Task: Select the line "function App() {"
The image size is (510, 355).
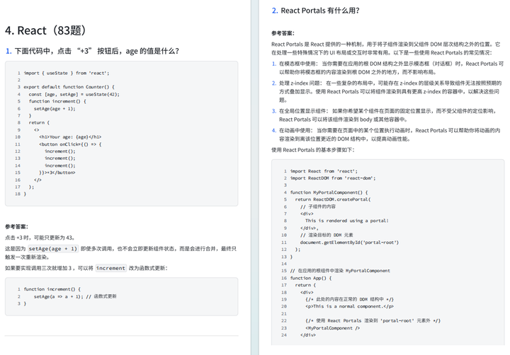Action: click(311, 279)
